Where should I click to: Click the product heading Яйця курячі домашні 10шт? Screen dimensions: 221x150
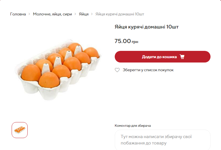(146, 27)
